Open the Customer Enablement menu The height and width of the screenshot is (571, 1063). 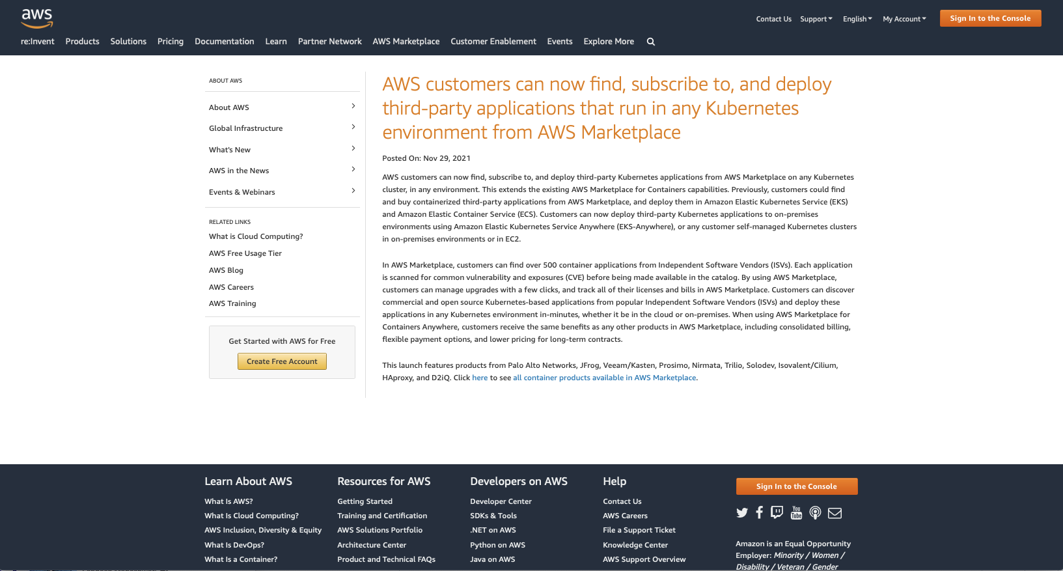point(493,42)
